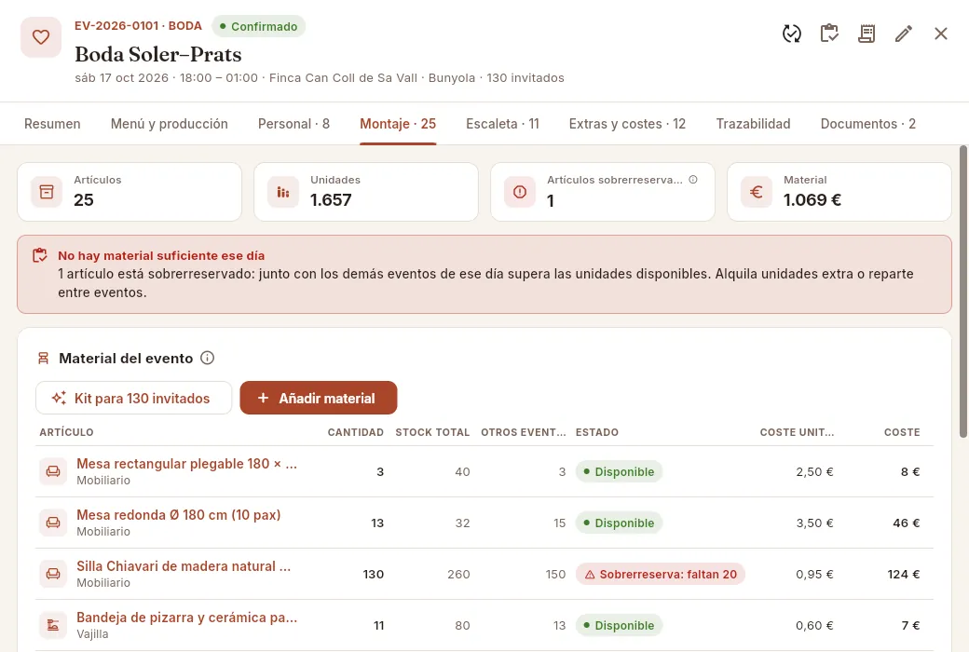Image resolution: width=969 pixels, height=652 pixels.
Task: Click the ESTADO column header
Action: (597, 432)
